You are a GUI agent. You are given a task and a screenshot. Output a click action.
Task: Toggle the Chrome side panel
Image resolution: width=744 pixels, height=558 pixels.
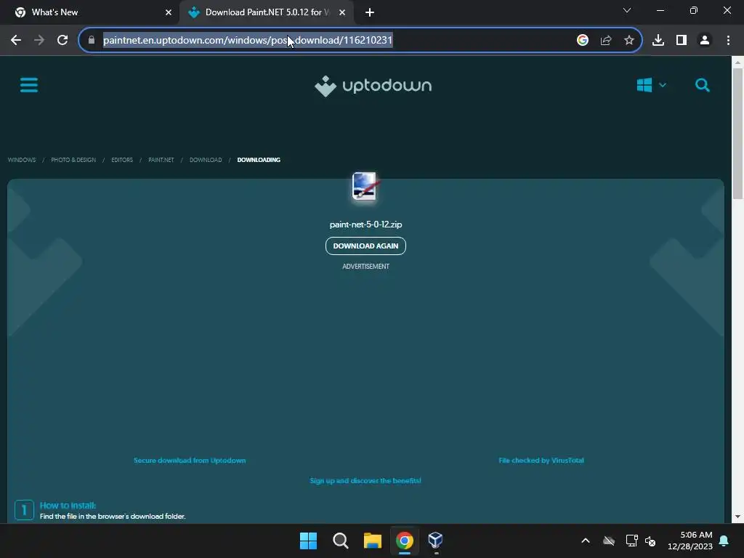point(682,41)
